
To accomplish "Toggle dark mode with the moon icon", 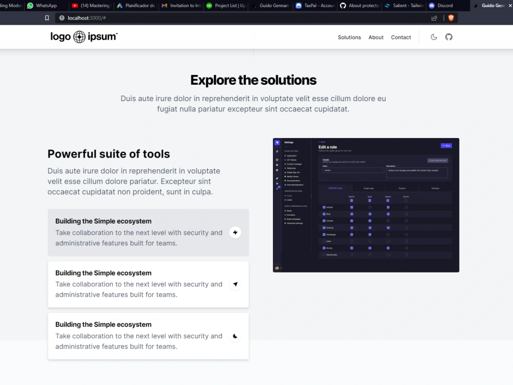I will point(434,37).
